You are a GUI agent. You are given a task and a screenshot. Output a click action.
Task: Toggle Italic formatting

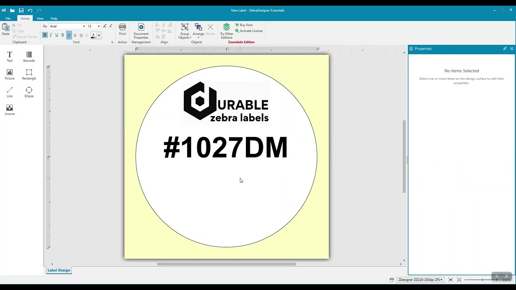point(50,35)
